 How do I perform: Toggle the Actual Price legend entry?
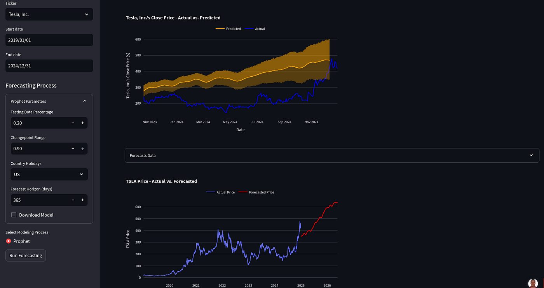[x=221, y=192]
